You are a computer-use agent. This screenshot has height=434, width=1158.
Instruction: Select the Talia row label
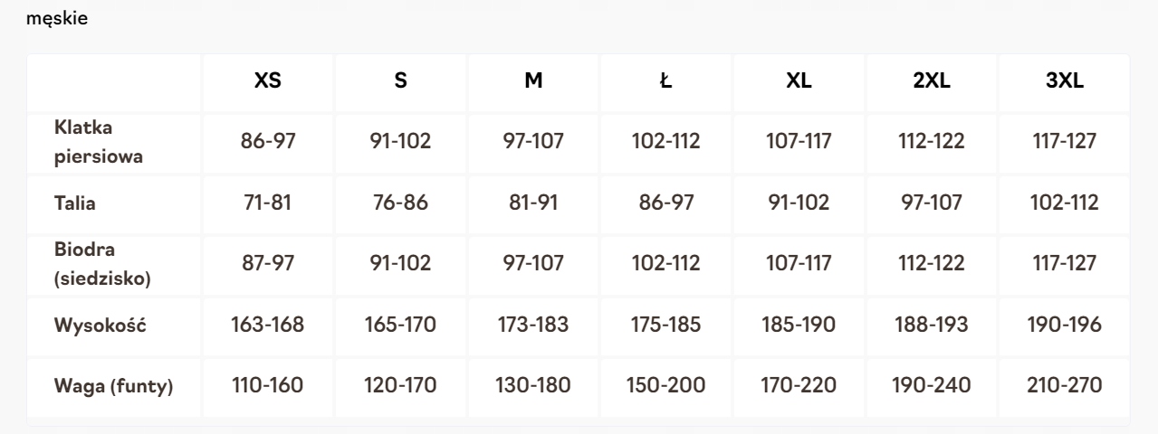pyautogui.click(x=75, y=203)
